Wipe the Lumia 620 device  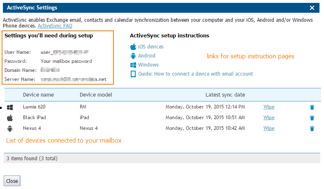(268, 107)
